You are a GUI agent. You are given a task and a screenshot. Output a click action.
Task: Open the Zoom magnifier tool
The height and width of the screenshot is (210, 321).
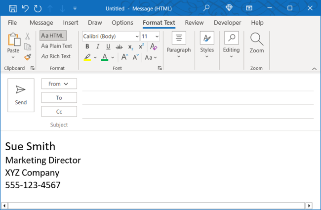tap(256, 43)
